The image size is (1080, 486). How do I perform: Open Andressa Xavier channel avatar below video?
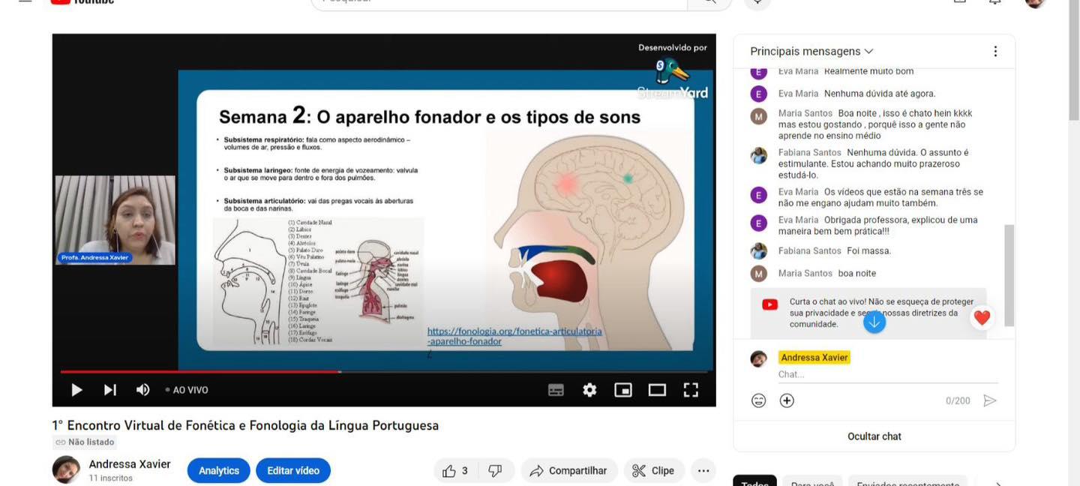click(66, 470)
